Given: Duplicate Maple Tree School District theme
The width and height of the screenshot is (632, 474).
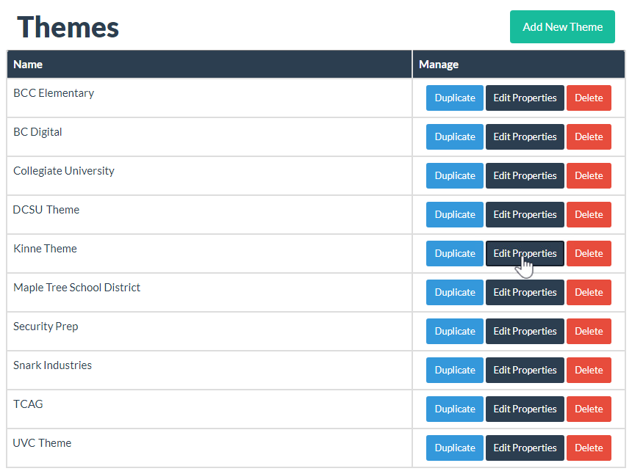Looking at the screenshot, I should pyautogui.click(x=455, y=292).
